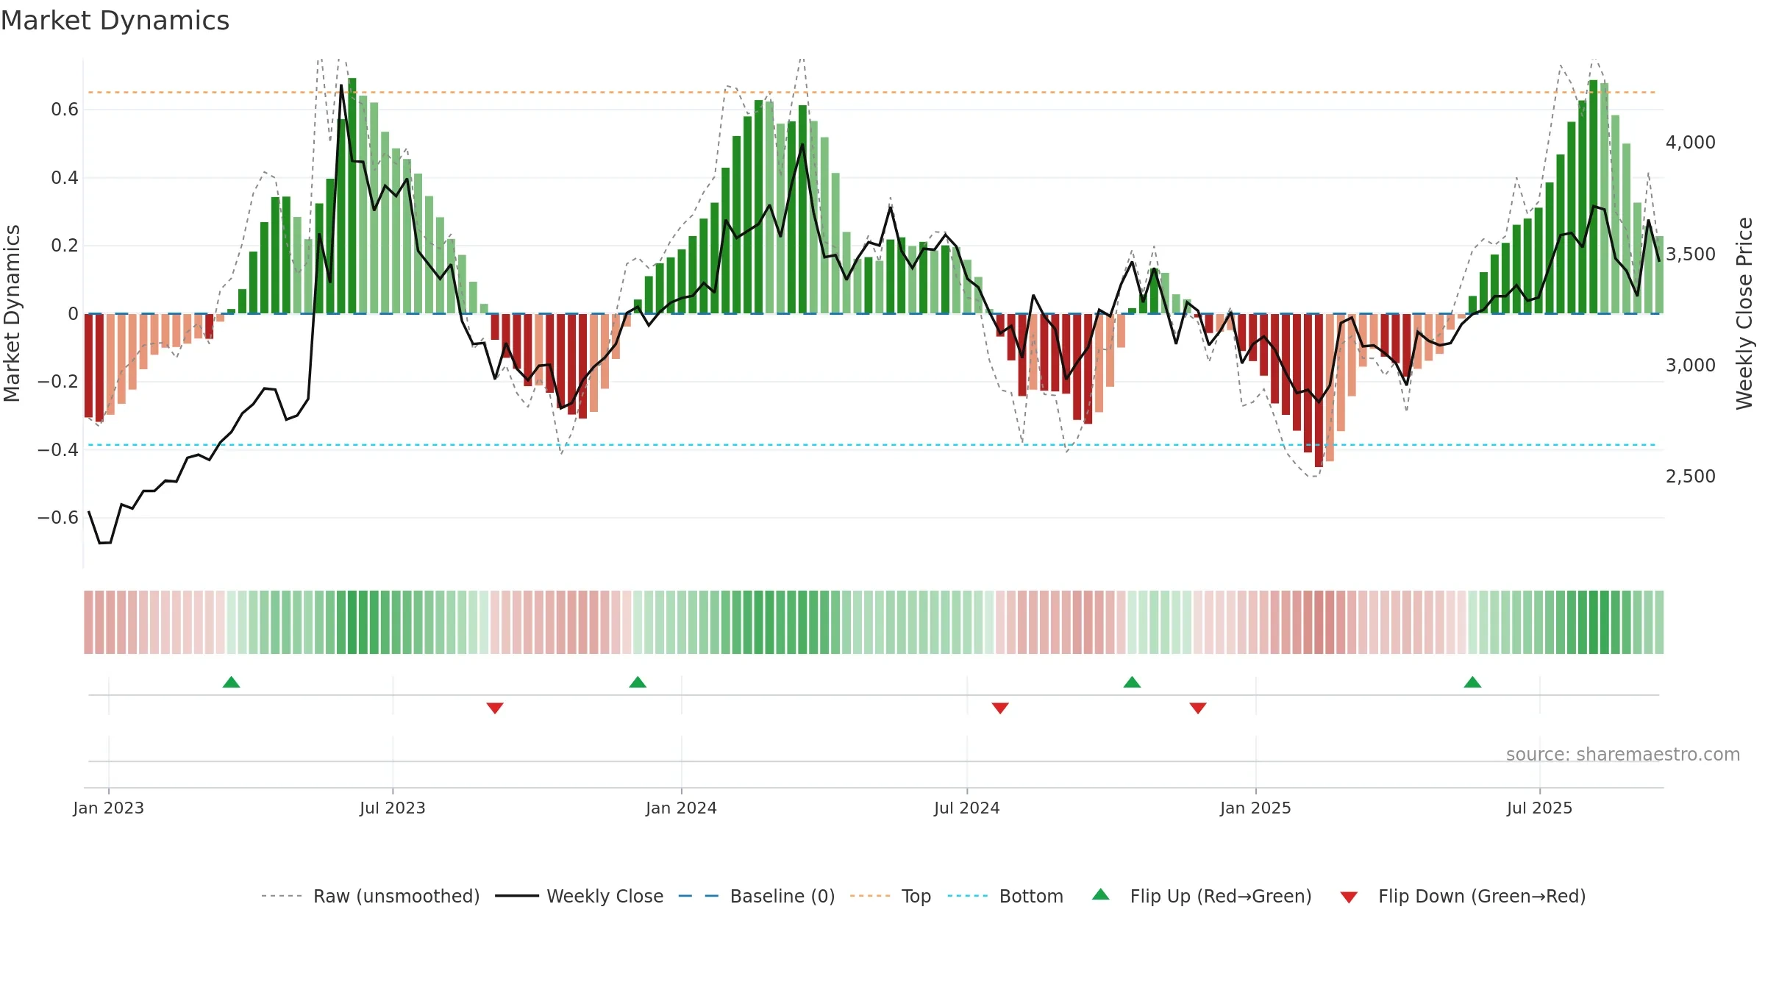Select the Flip Down marker before Jan 2025

(1198, 708)
